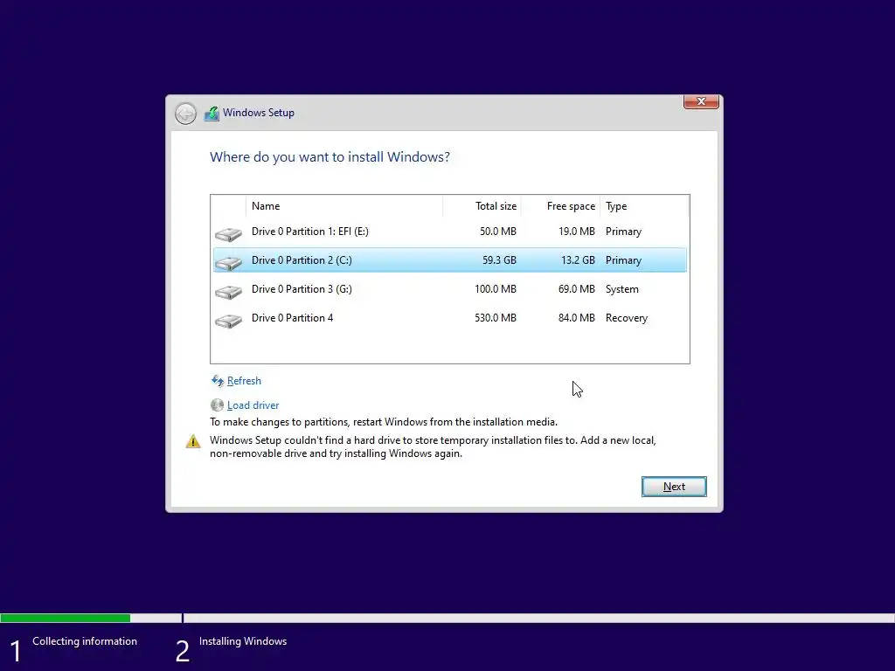Click the Total size column header
Viewport: 895px width, 671px height.
coord(482,206)
